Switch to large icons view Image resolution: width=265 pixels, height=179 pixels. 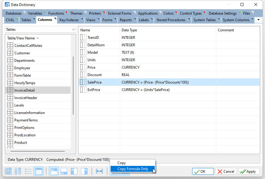(8, 171)
